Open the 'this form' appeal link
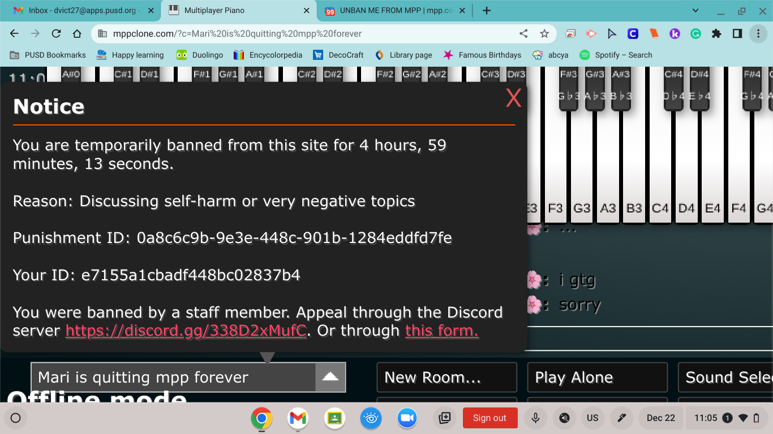 click(441, 331)
